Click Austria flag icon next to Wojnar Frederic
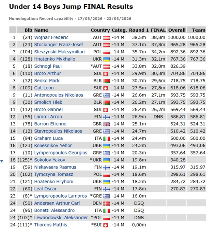The image size is (215, 234). (x=106, y=38)
